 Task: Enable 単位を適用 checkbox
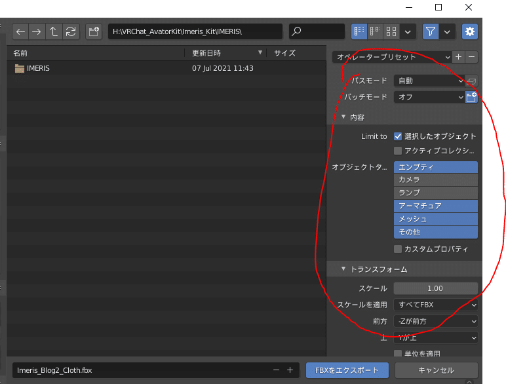(398, 353)
